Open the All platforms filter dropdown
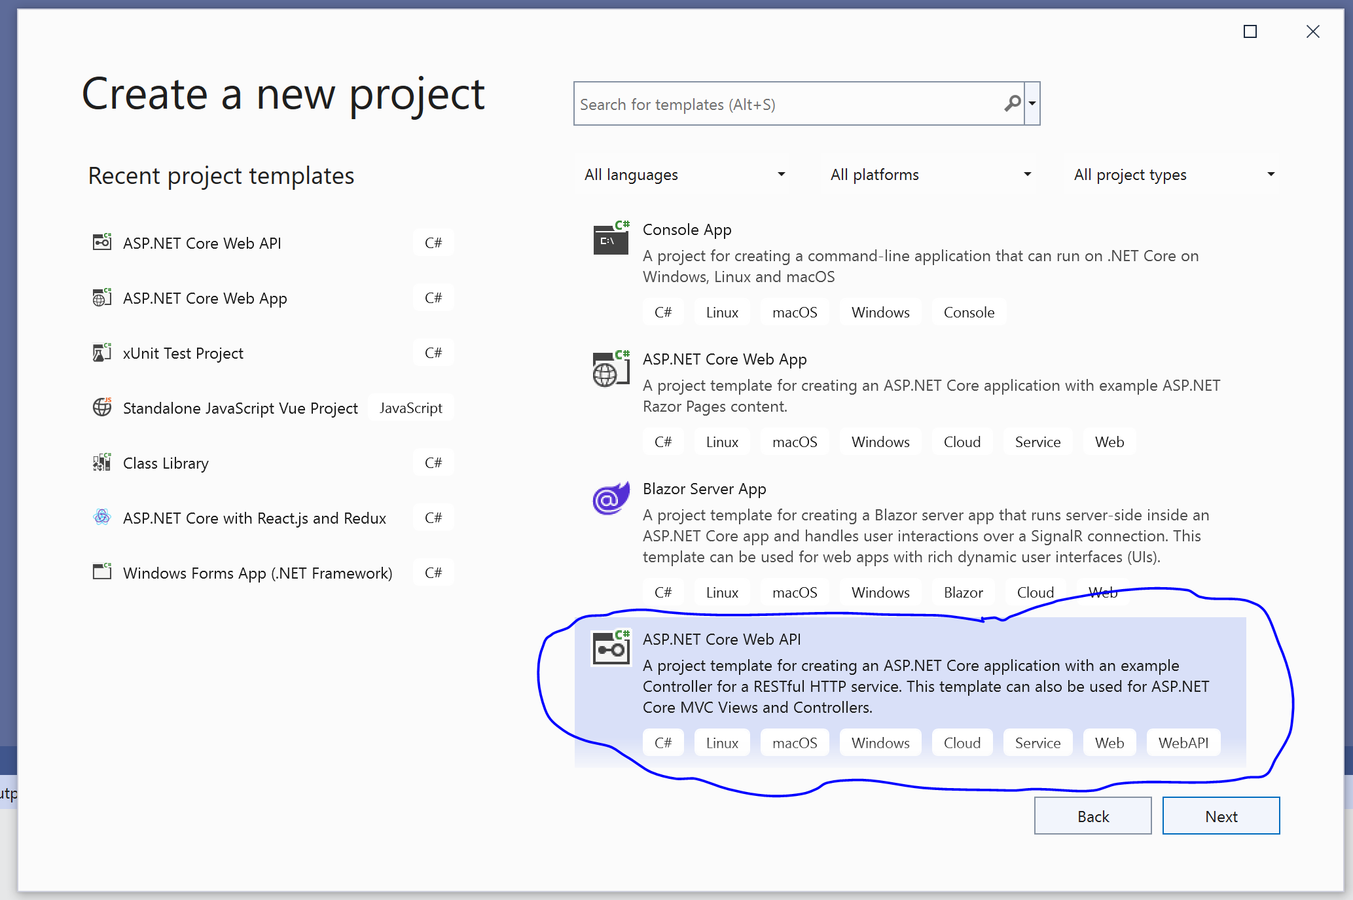Image resolution: width=1353 pixels, height=900 pixels. point(930,175)
